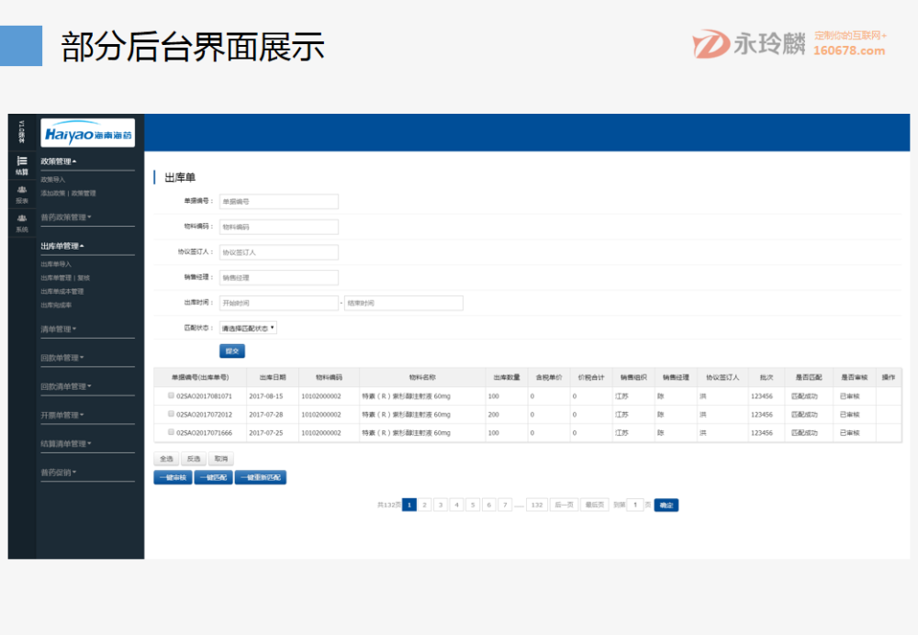The height and width of the screenshot is (635, 918).
Task: Select 出库单导入 in the sidebar menu
Action: point(56,264)
